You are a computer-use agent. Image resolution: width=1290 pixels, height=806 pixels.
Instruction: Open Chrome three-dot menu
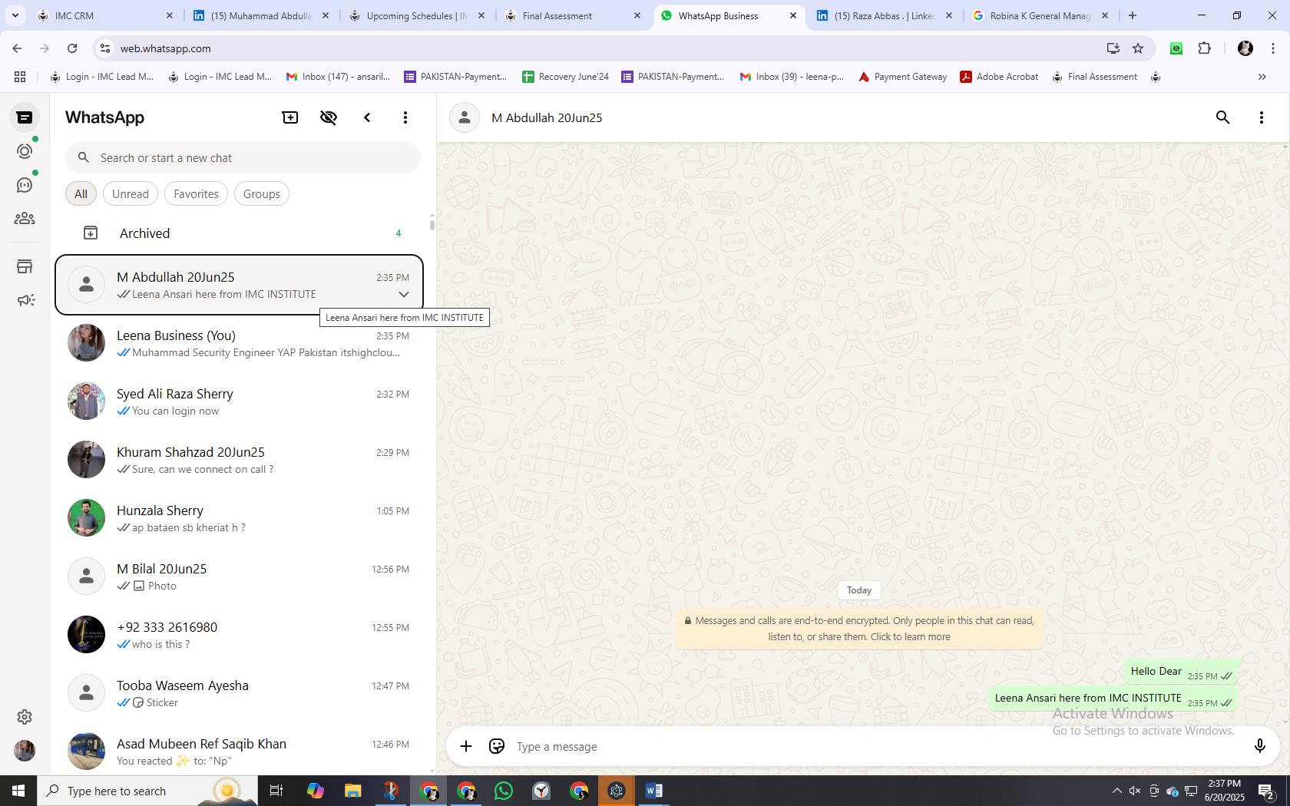click(x=1273, y=48)
